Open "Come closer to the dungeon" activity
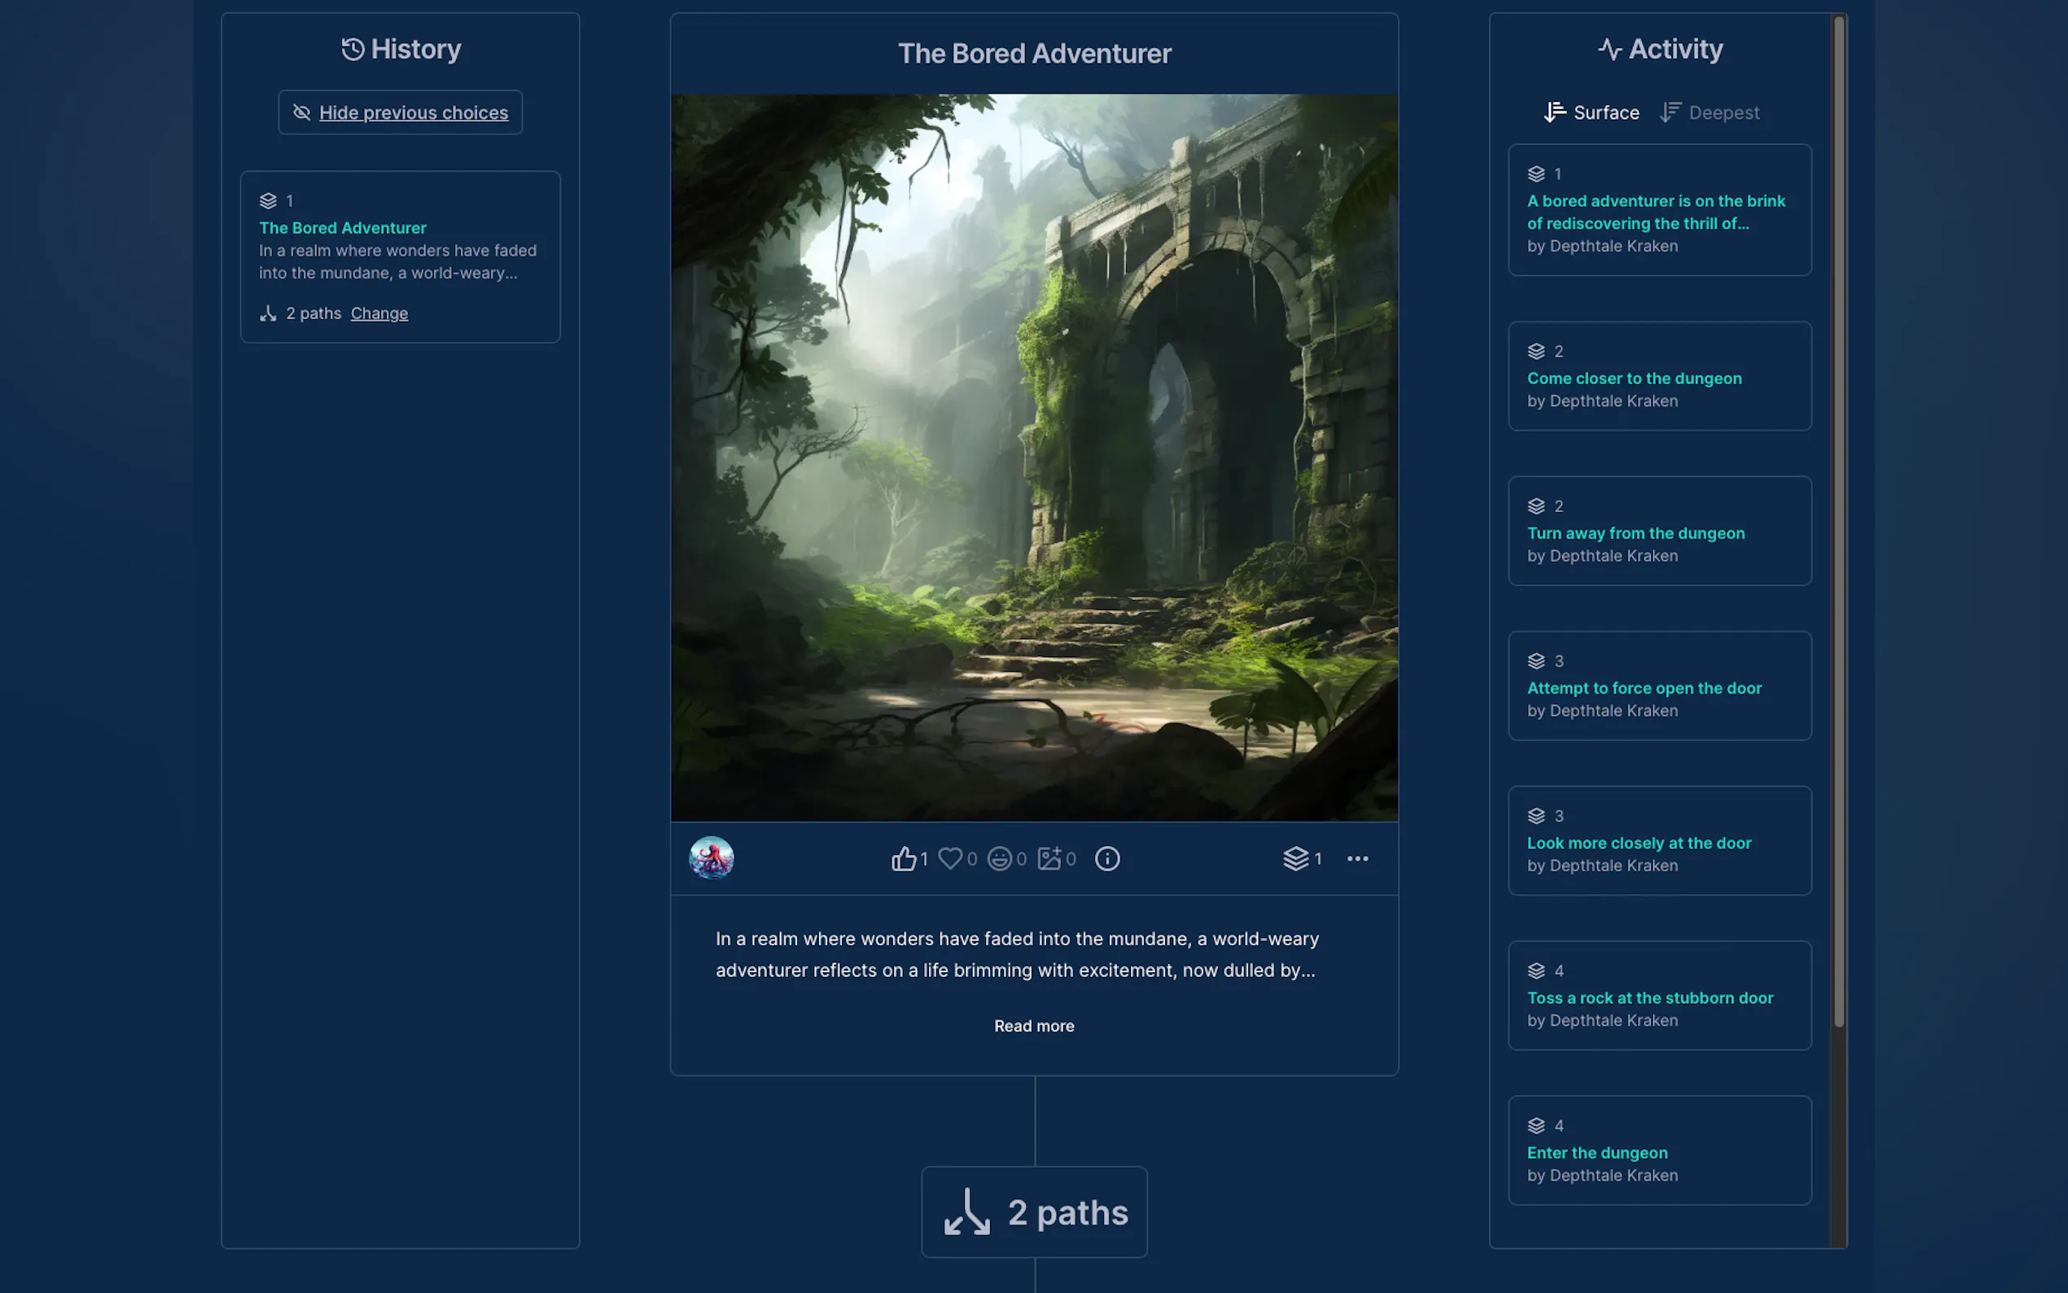Screen dimensions: 2068x1293 tap(1634, 379)
